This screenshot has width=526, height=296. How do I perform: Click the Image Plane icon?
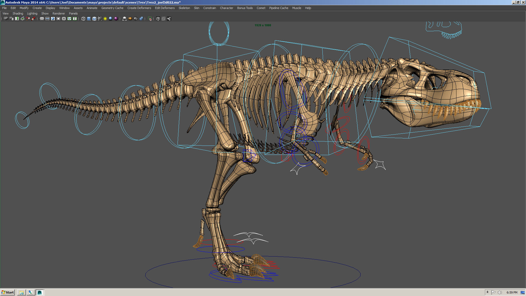22,19
